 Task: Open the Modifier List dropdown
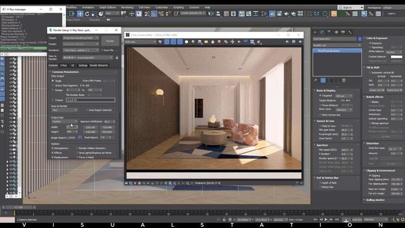(337, 45)
